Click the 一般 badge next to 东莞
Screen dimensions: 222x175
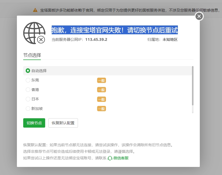[101, 80]
